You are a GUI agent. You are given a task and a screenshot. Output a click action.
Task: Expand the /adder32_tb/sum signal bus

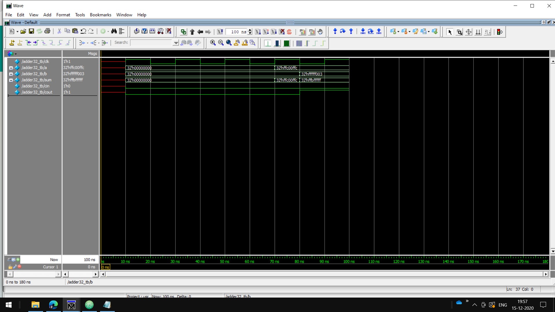(x=11, y=80)
